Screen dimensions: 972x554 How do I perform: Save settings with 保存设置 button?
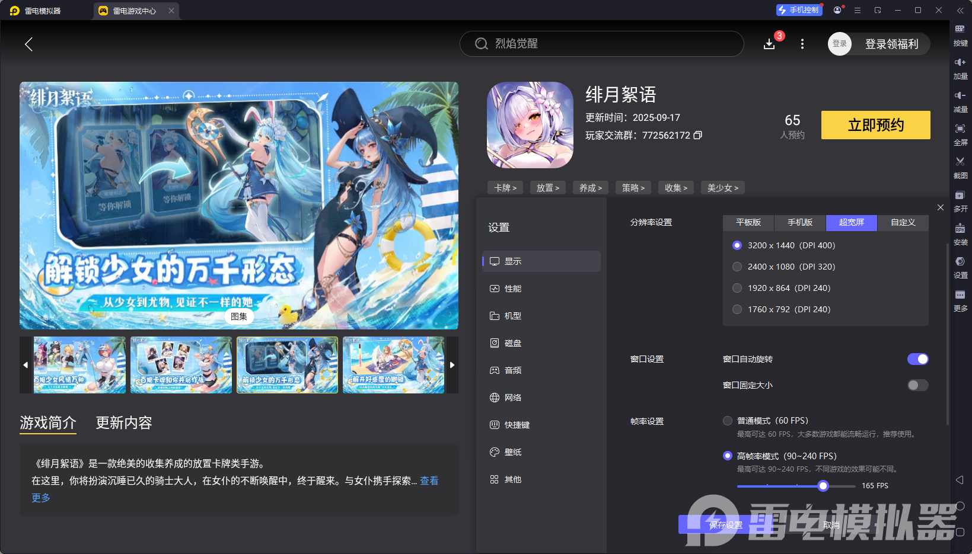[726, 525]
